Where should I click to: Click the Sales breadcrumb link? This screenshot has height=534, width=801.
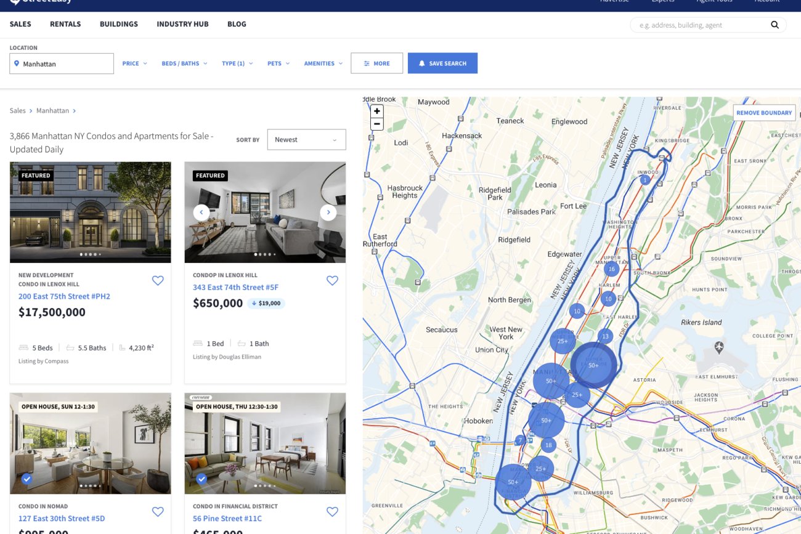(17, 111)
